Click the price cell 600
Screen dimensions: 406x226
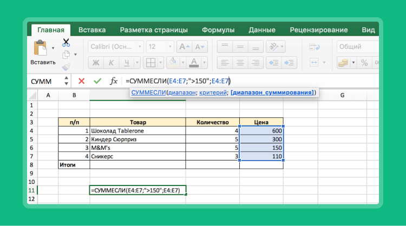pyautogui.click(x=261, y=131)
